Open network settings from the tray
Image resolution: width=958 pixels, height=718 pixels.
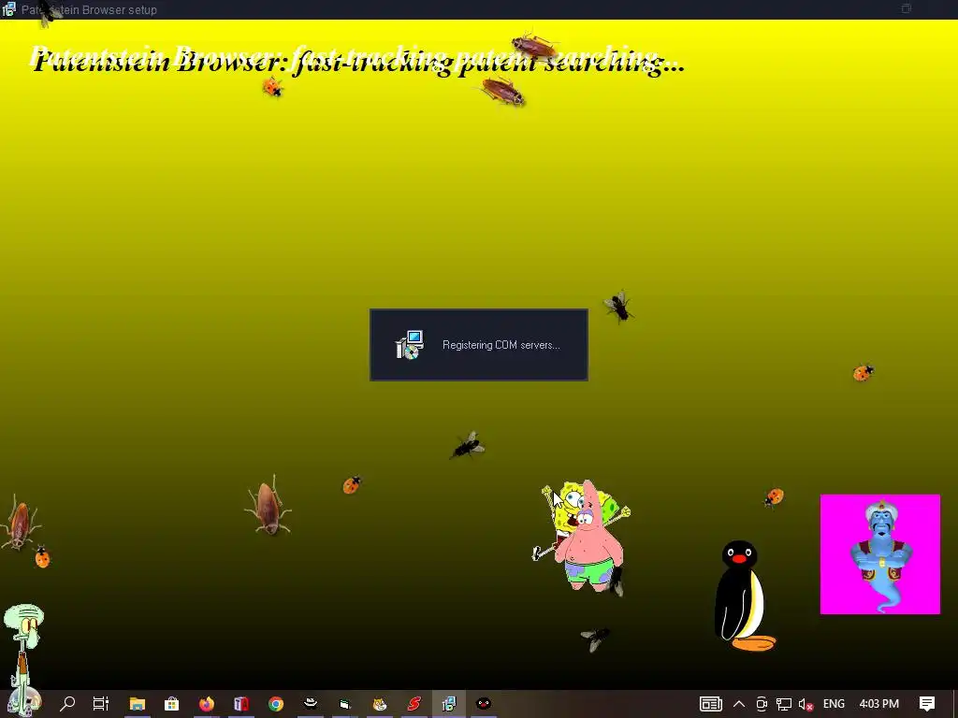tap(783, 704)
